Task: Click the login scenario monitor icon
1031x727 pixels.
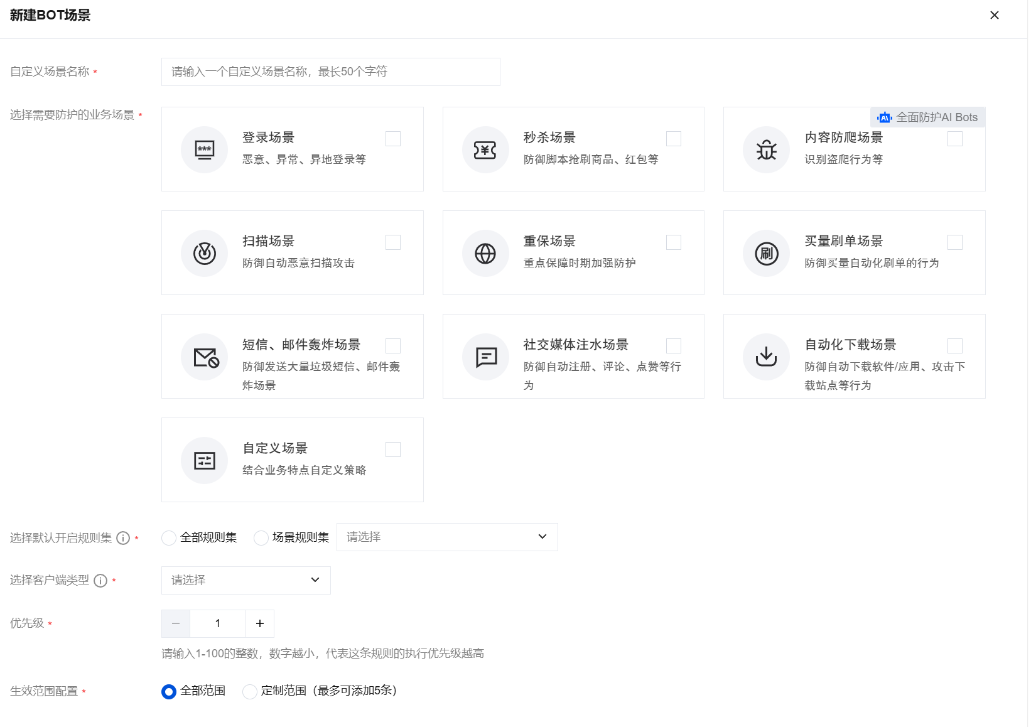Action: coord(204,150)
